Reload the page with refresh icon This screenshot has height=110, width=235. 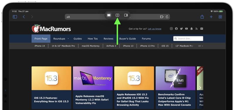pyautogui.click(x=167, y=17)
